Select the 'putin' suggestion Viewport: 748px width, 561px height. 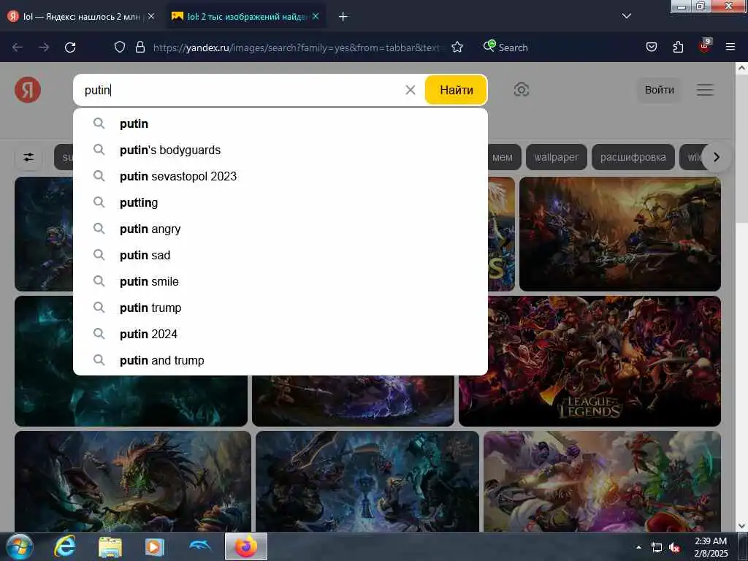[280, 123]
